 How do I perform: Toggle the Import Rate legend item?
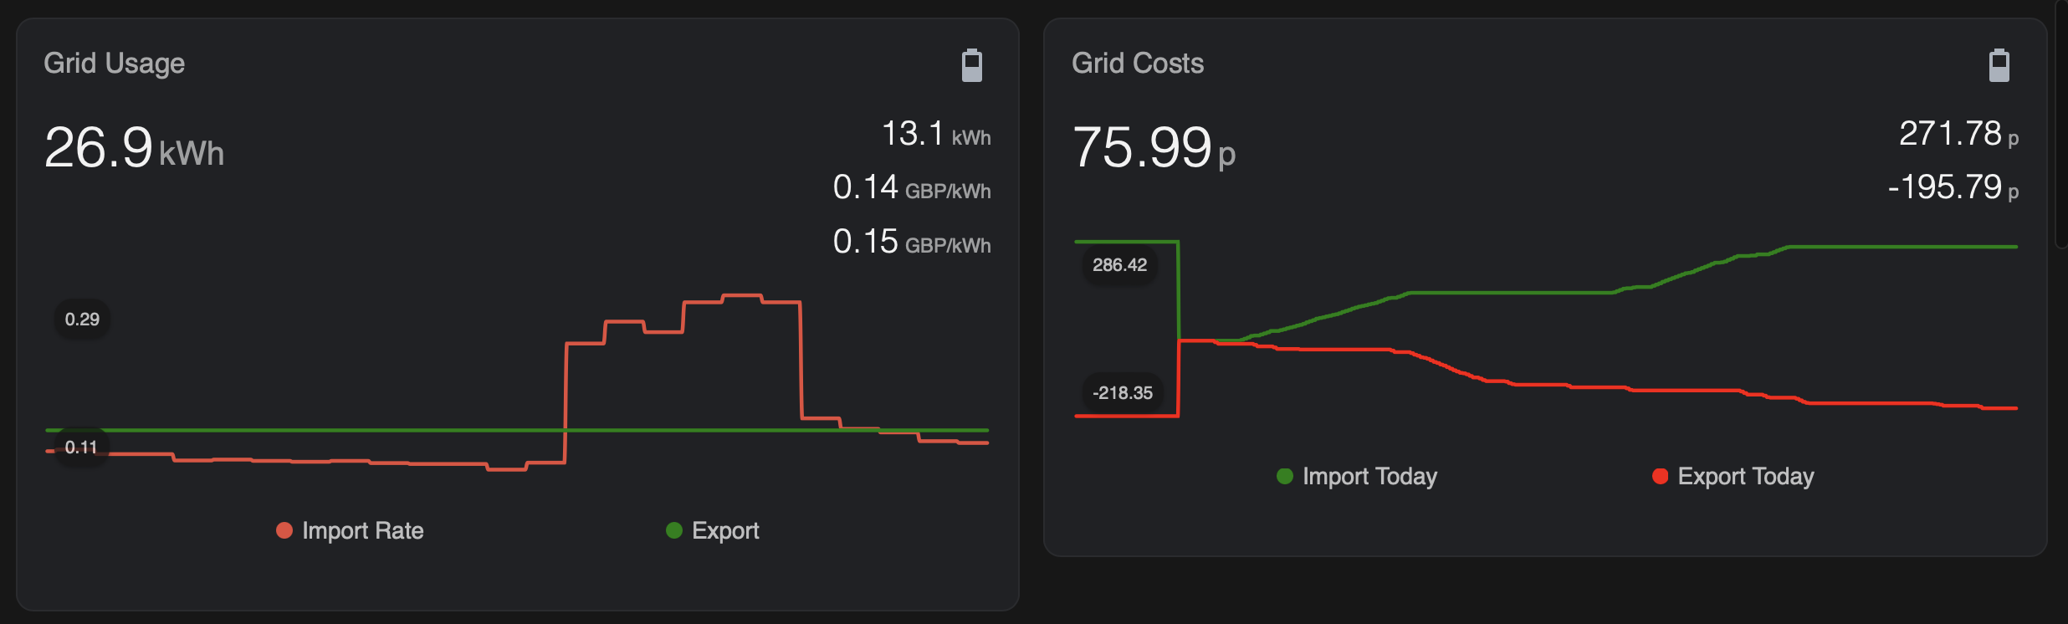[x=350, y=530]
